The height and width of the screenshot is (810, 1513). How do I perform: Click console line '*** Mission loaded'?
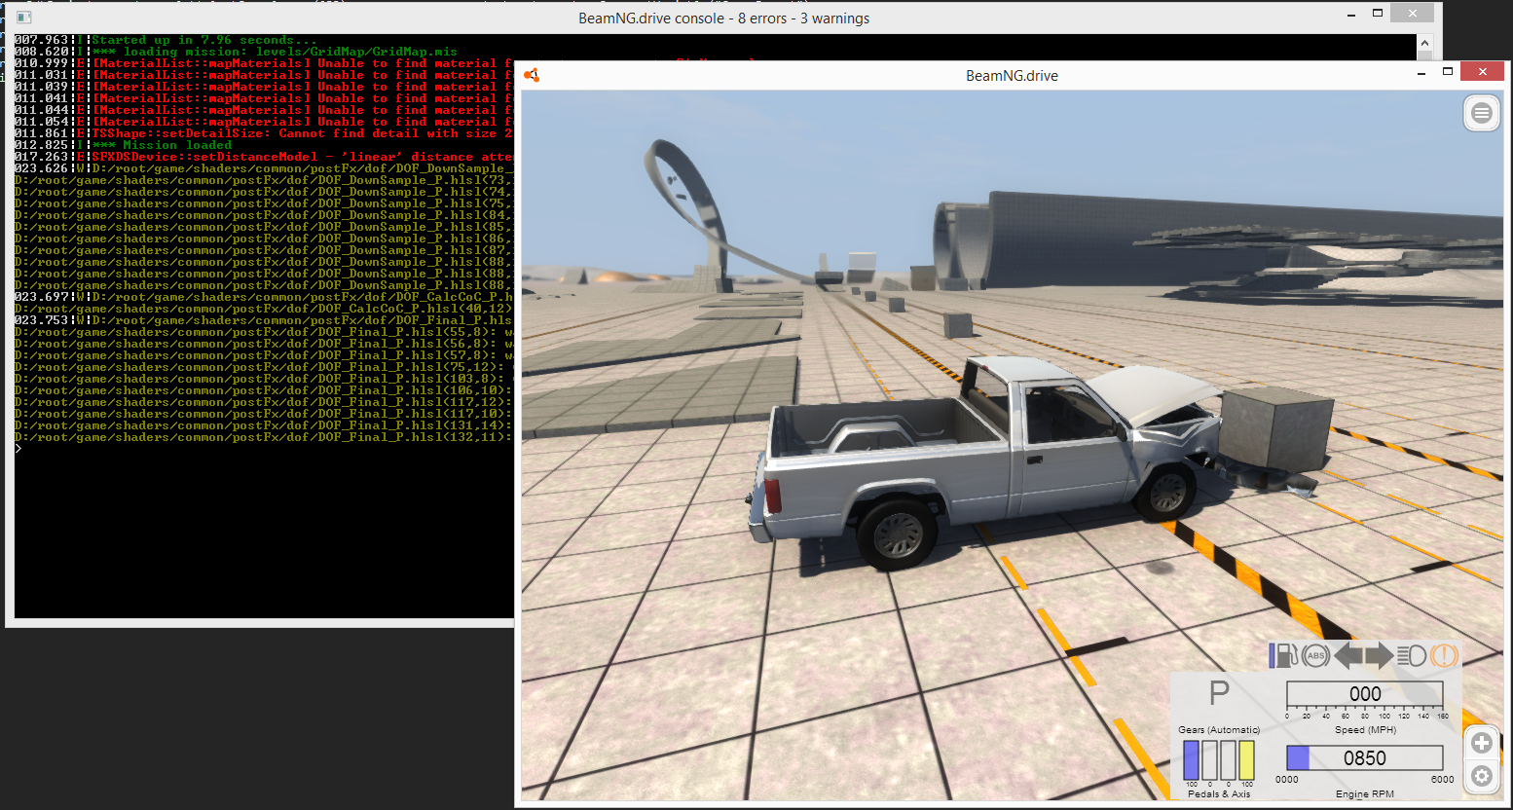tap(162, 145)
